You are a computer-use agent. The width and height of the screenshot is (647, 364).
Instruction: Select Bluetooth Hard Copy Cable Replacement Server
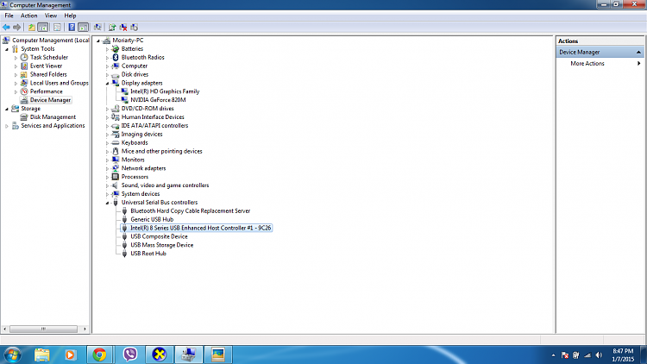point(191,210)
